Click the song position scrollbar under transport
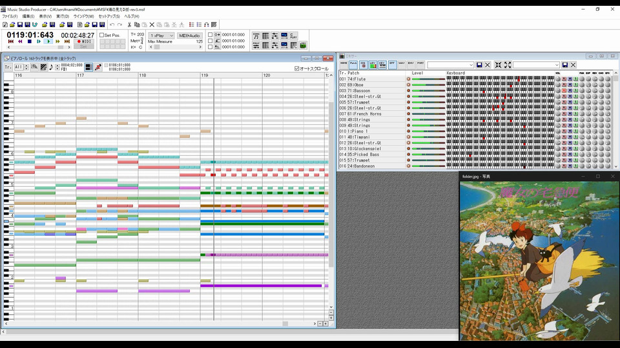The image size is (620, 348). 39,47
